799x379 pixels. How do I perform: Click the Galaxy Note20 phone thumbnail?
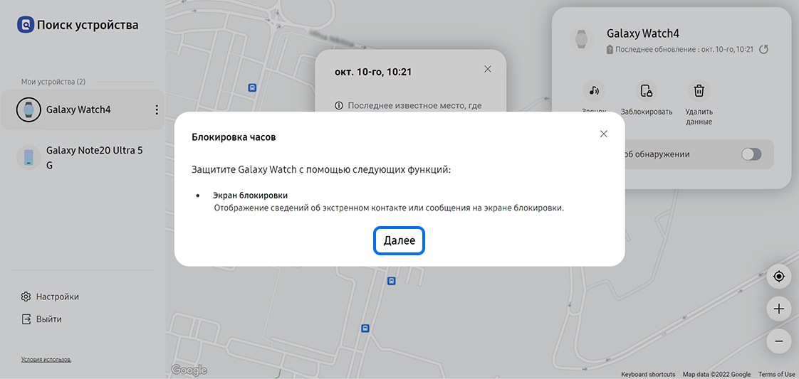[x=28, y=158]
